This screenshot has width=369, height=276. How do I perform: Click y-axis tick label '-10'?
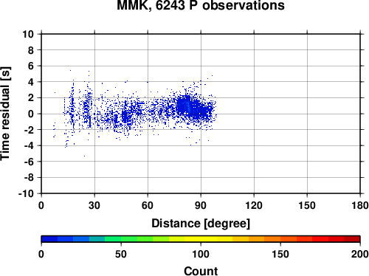pos(26,194)
